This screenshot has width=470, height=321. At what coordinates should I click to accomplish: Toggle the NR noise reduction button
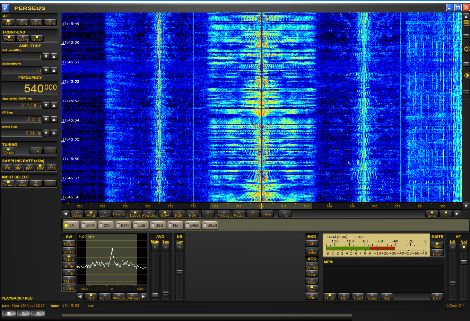point(452,247)
